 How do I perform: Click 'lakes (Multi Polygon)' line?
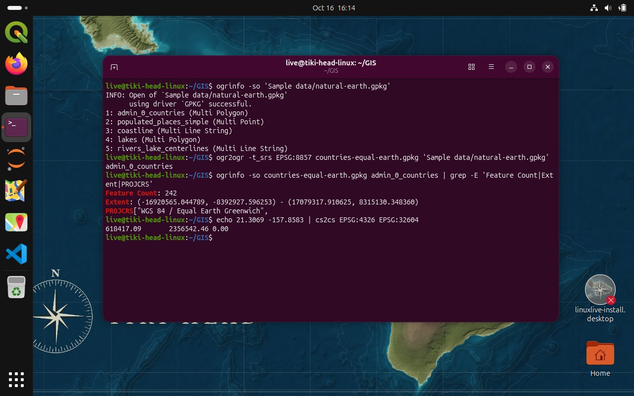coord(153,140)
